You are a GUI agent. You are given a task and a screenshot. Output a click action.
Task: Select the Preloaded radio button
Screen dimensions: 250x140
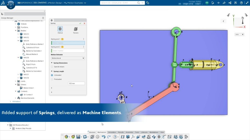click(x=52, y=79)
